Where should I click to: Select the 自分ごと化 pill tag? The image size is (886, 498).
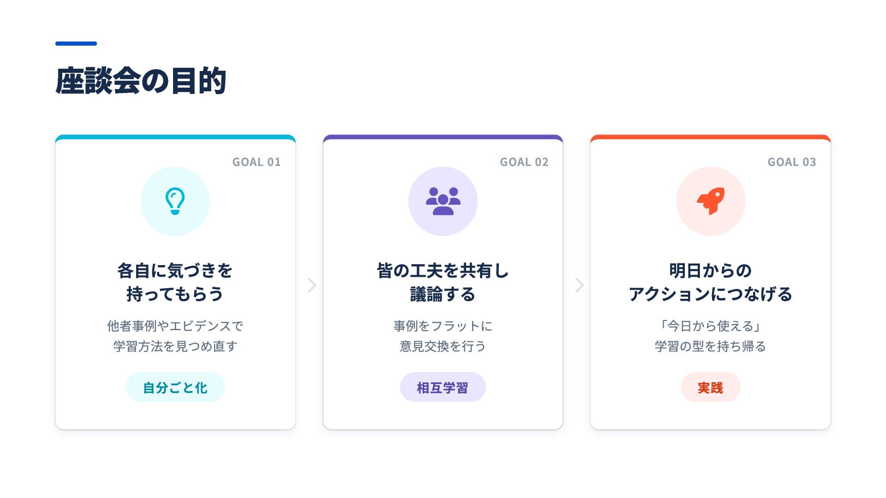tap(175, 387)
